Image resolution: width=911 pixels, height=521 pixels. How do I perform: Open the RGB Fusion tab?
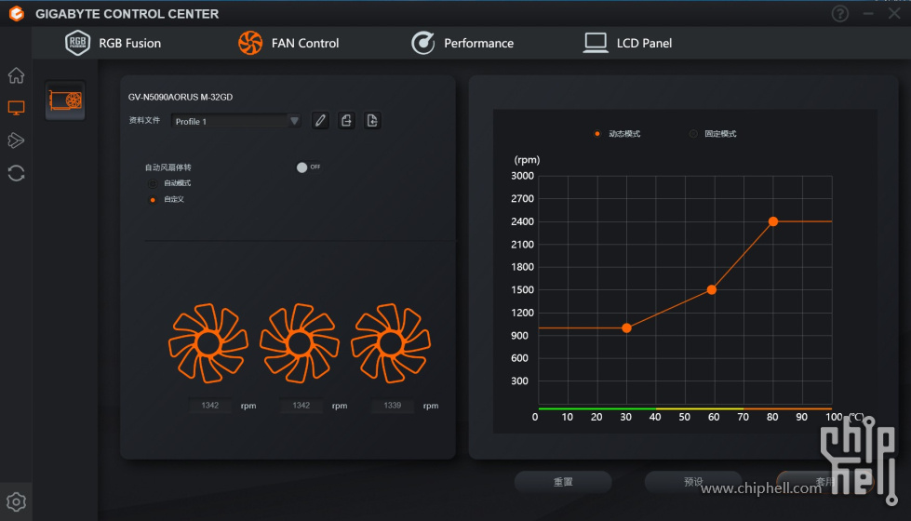click(114, 43)
